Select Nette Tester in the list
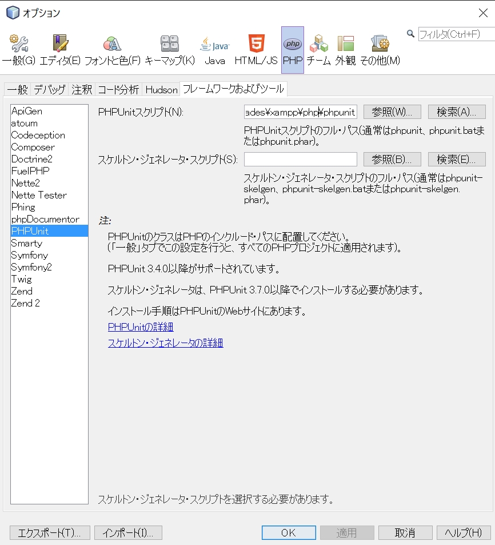 coord(49,195)
